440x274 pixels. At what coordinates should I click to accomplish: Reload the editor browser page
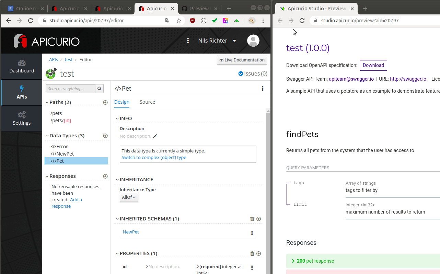click(x=31, y=21)
